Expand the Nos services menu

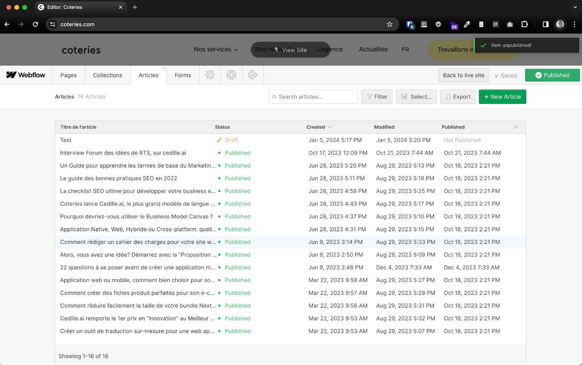(216, 49)
